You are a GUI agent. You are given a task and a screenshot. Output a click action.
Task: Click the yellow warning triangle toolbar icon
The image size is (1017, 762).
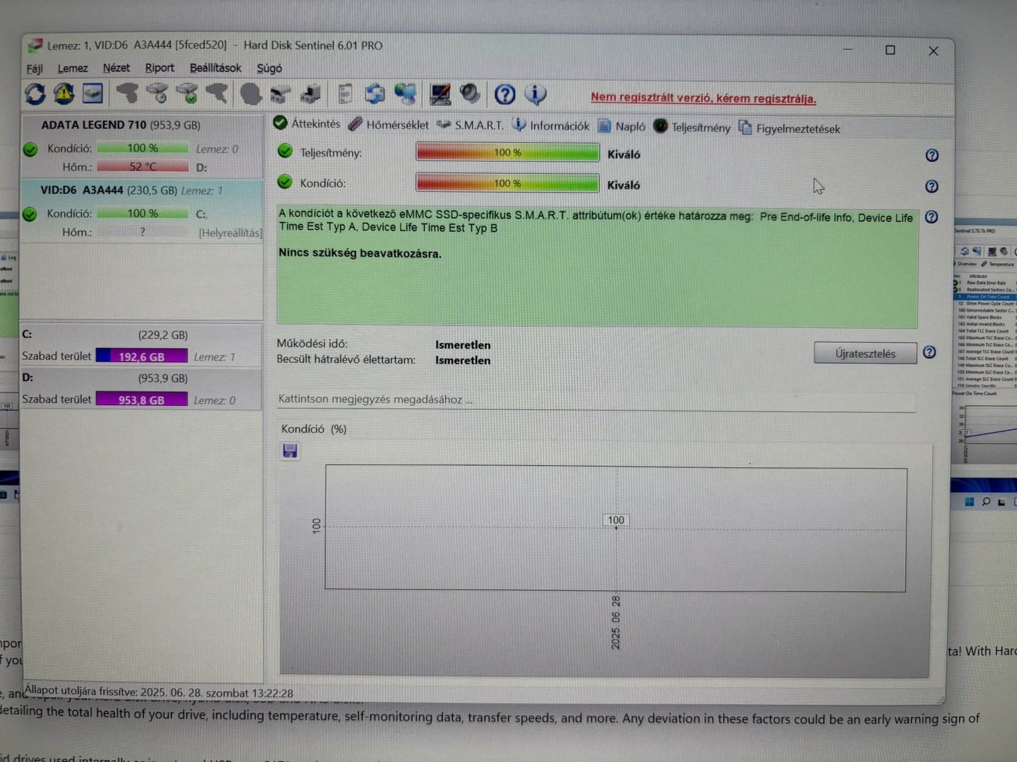click(64, 94)
